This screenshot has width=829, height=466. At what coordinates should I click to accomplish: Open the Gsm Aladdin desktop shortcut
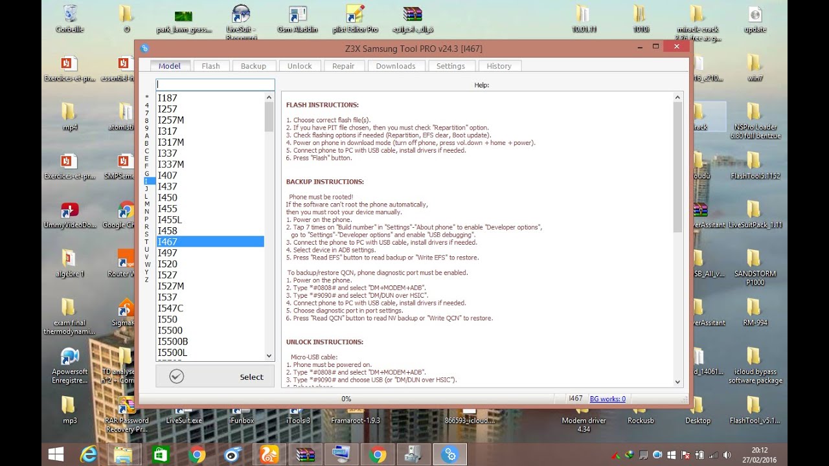[x=298, y=19]
